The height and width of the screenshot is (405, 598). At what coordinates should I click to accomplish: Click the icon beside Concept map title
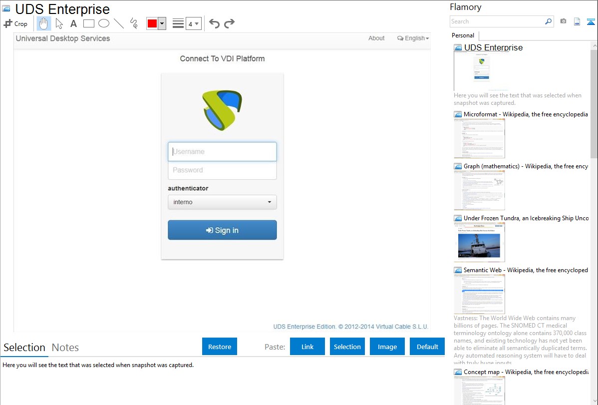point(458,372)
